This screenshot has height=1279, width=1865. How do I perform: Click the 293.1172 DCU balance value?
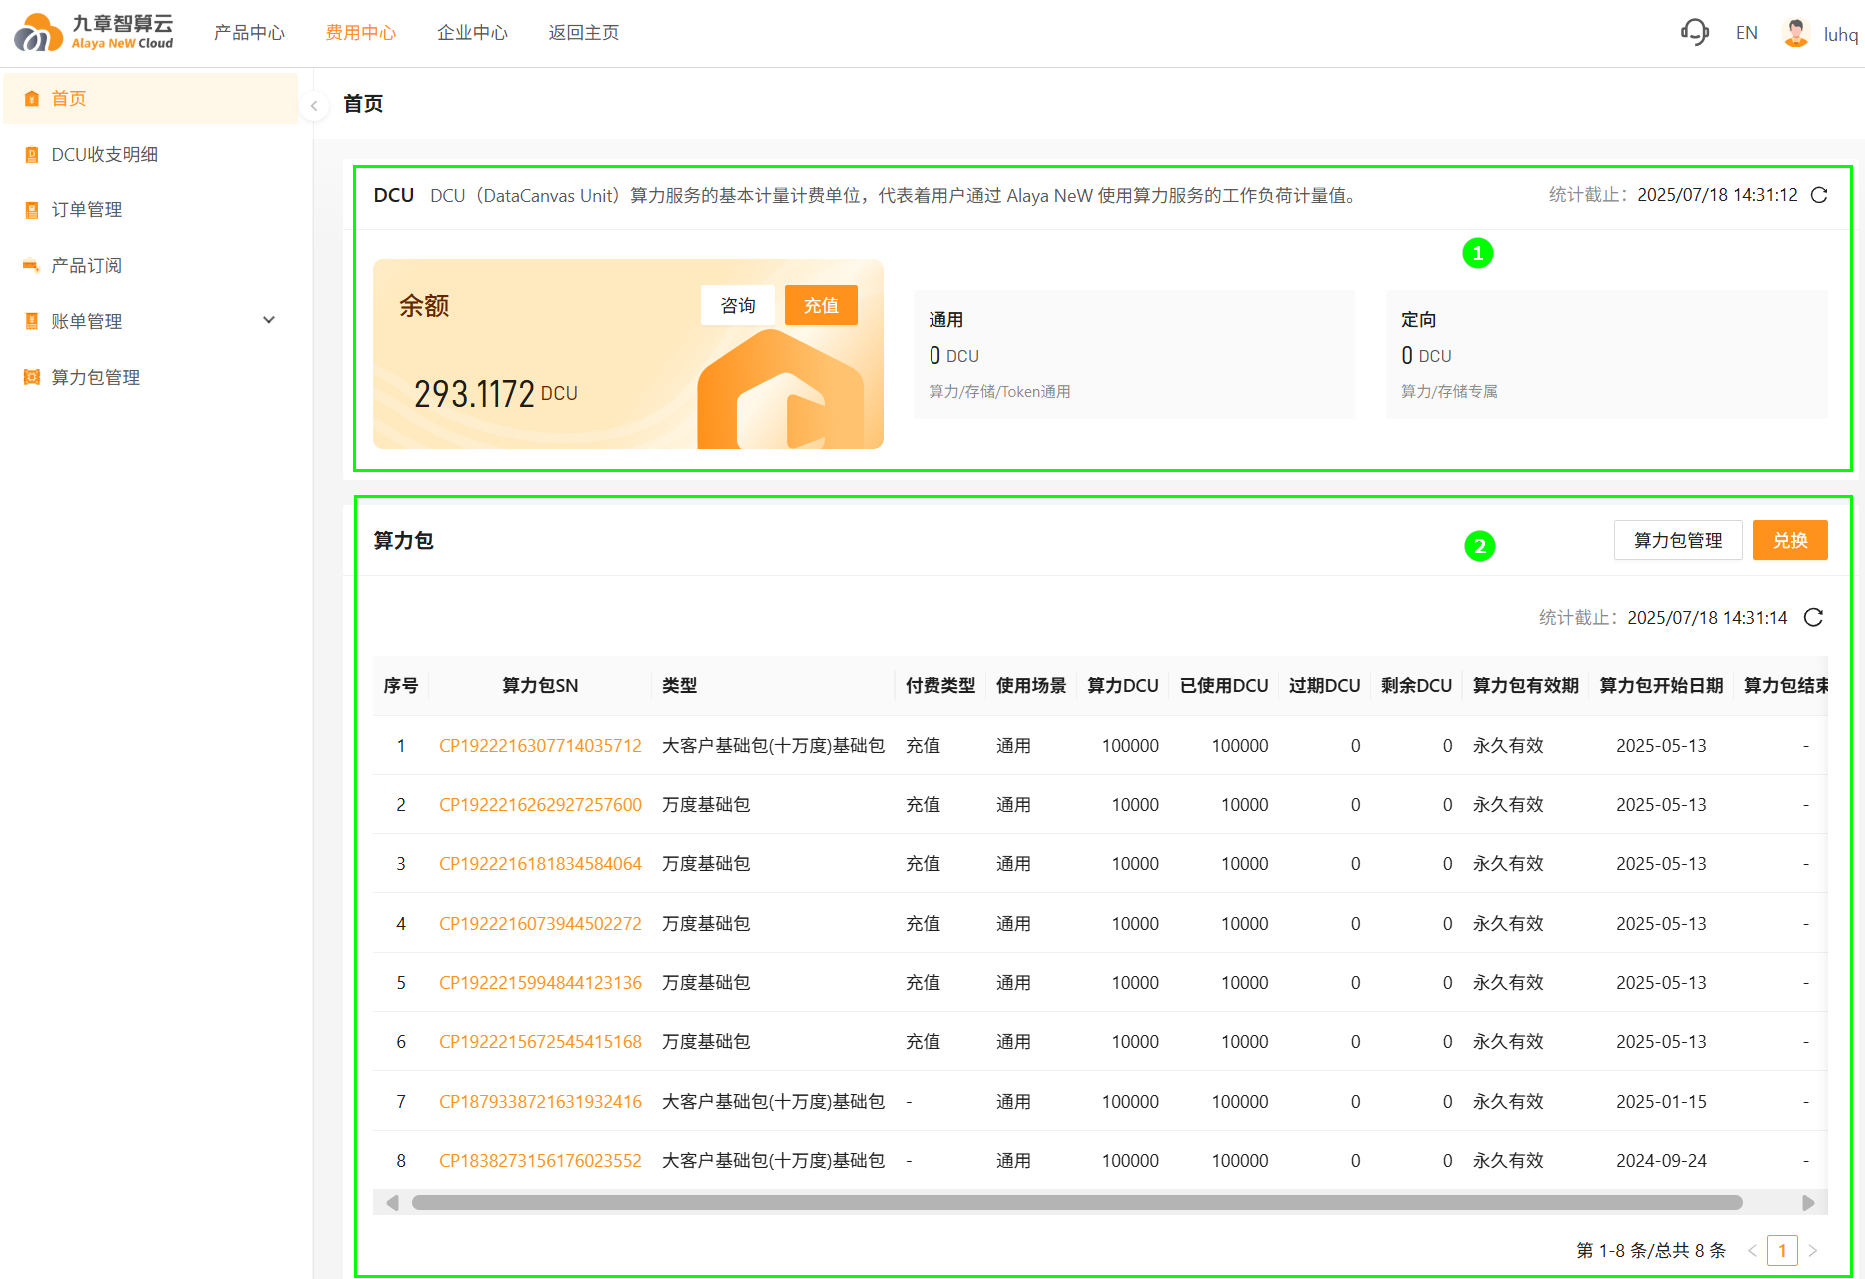[496, 394]
